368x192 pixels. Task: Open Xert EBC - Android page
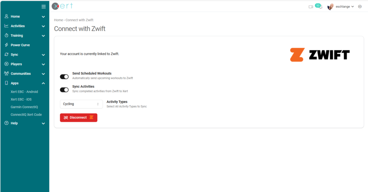(24, 92)
